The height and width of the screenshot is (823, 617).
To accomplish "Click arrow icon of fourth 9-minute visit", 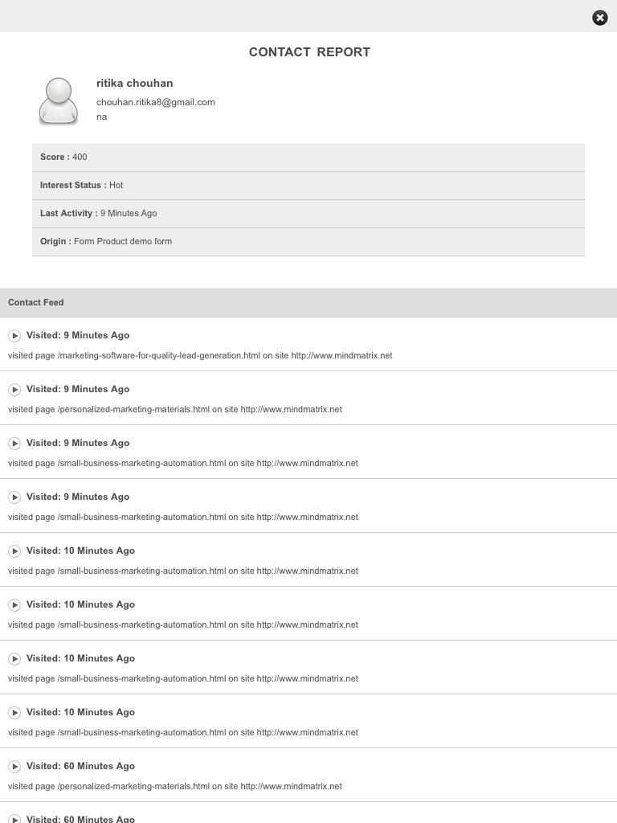I will click(x=14, y=497).
